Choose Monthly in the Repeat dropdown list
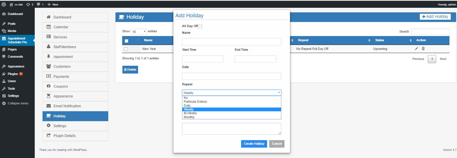Image resolution: width=457 pixels, height=158 pixels. click(189, 117)
